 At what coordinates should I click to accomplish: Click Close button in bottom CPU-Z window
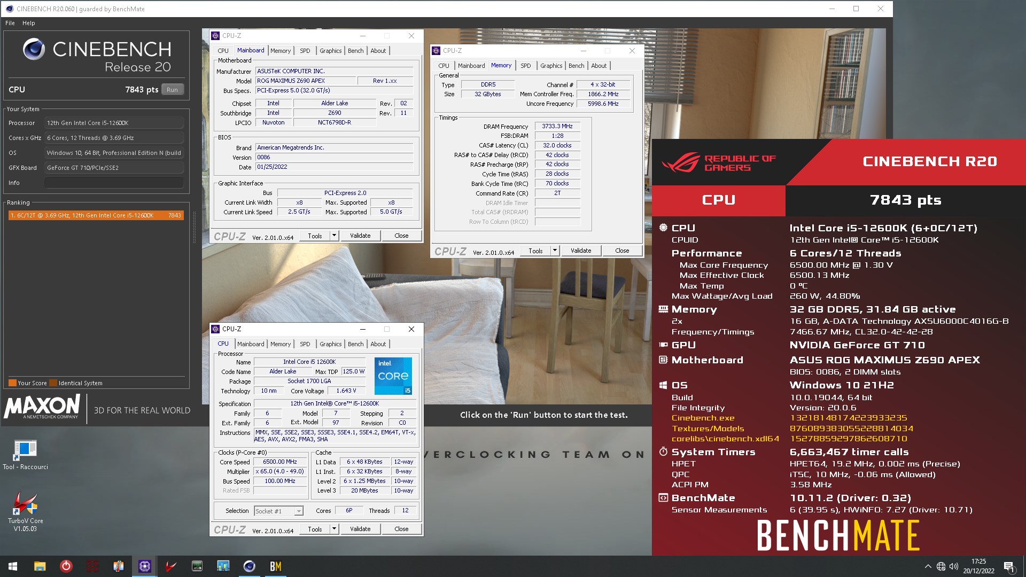(x=401, y=529)
